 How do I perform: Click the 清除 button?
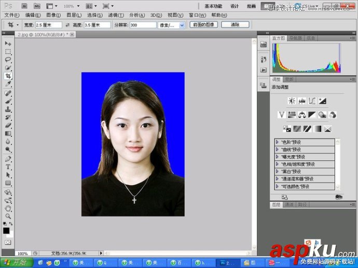235,25
